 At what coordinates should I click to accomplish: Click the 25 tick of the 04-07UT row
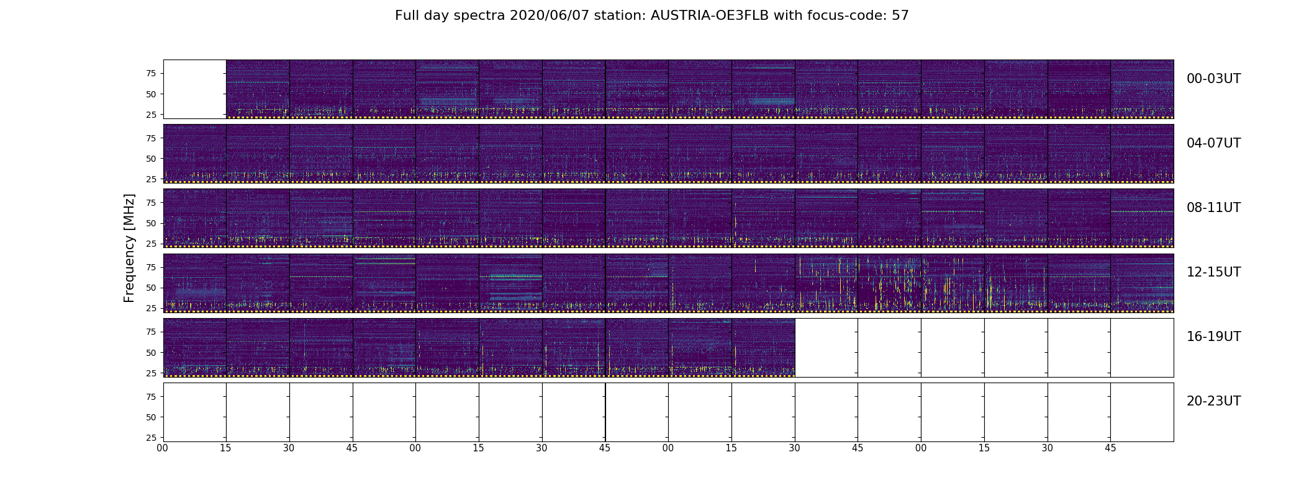tap(151, 179)
